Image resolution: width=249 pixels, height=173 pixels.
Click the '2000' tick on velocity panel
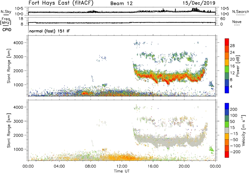tap(18, 135)
